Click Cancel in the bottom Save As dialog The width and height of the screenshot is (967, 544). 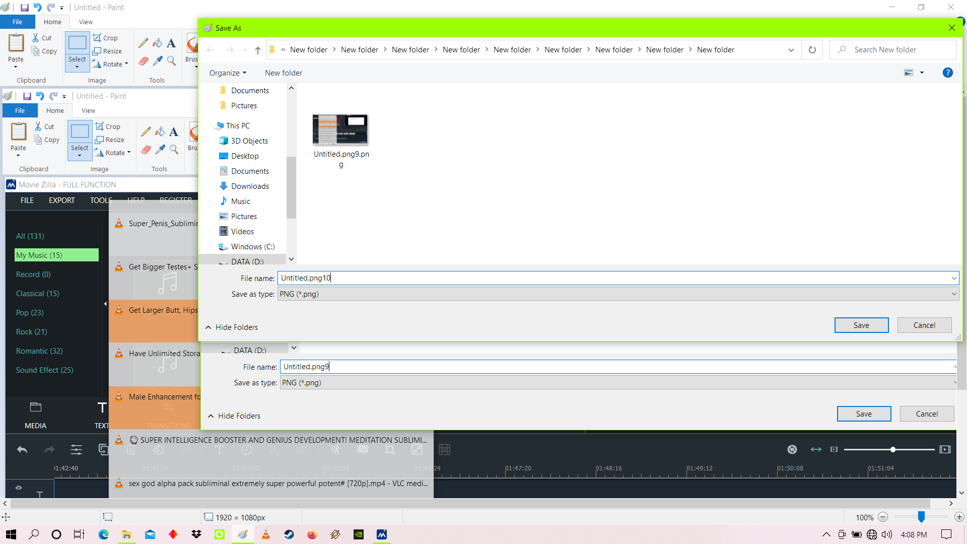925,413
